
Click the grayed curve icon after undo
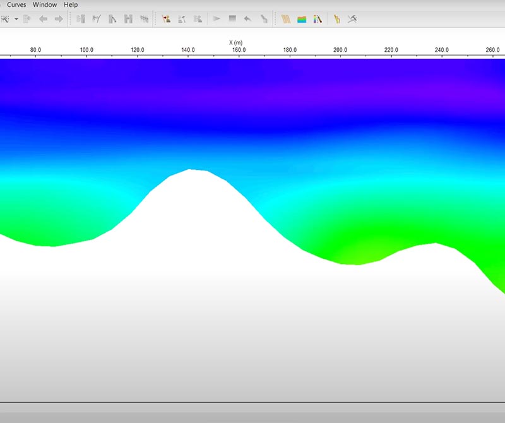[264, 19]
